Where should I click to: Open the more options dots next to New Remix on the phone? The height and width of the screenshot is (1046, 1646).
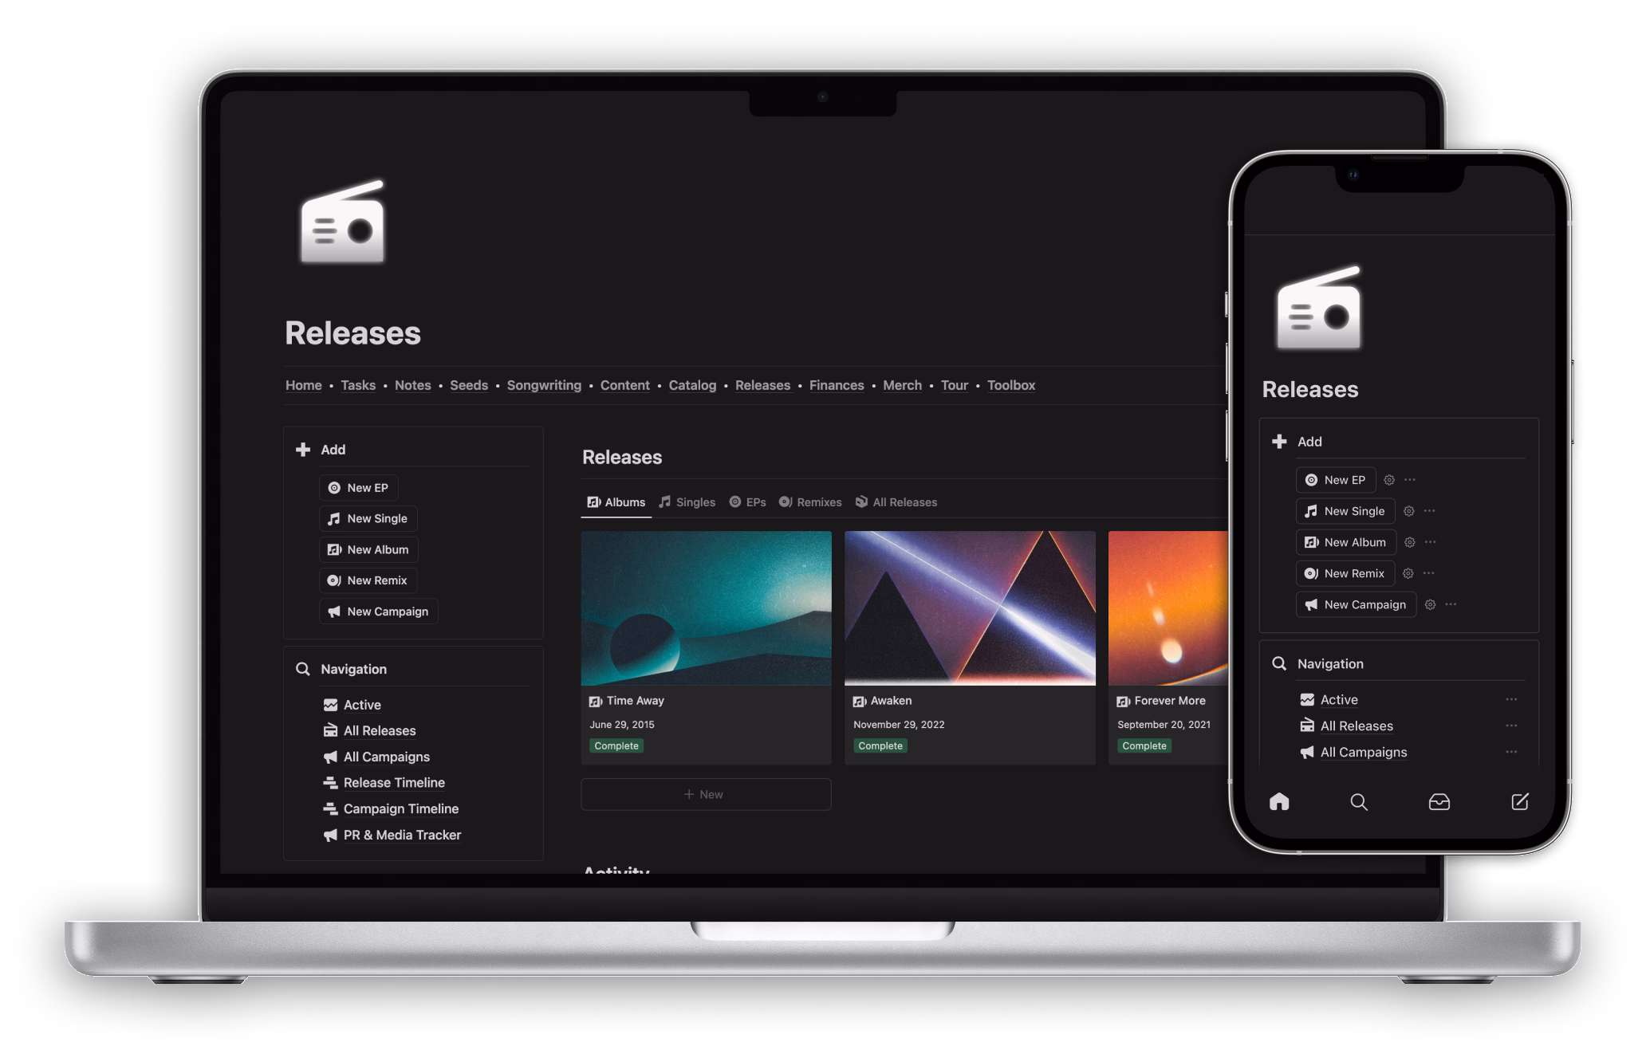point(1429,573)
